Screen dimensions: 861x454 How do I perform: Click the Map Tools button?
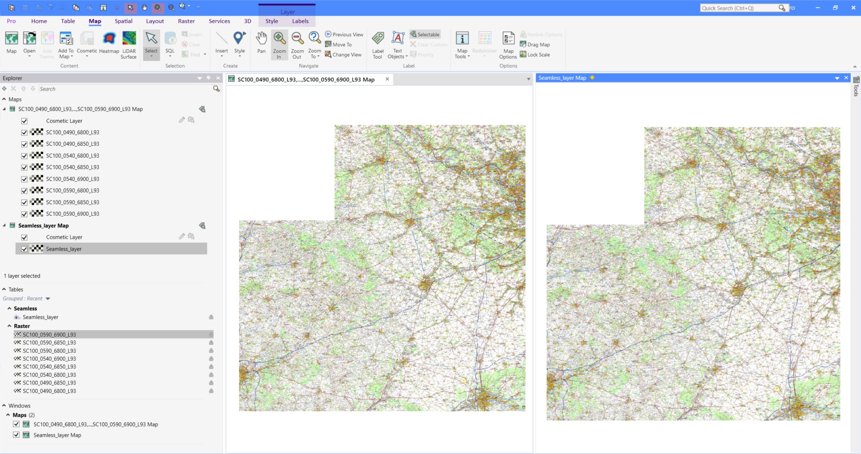pyautogui.click(x=462, y=45)
